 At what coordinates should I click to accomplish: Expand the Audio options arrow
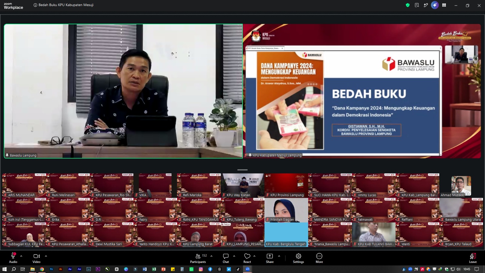tap(21, 256)
